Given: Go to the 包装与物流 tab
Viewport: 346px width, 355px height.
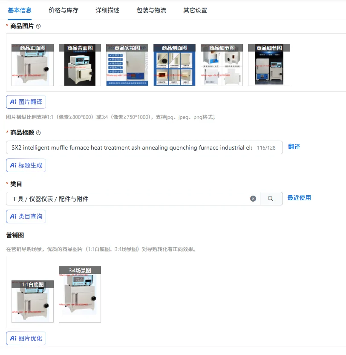Looking at the screenshot, I should tap(151, 10).
